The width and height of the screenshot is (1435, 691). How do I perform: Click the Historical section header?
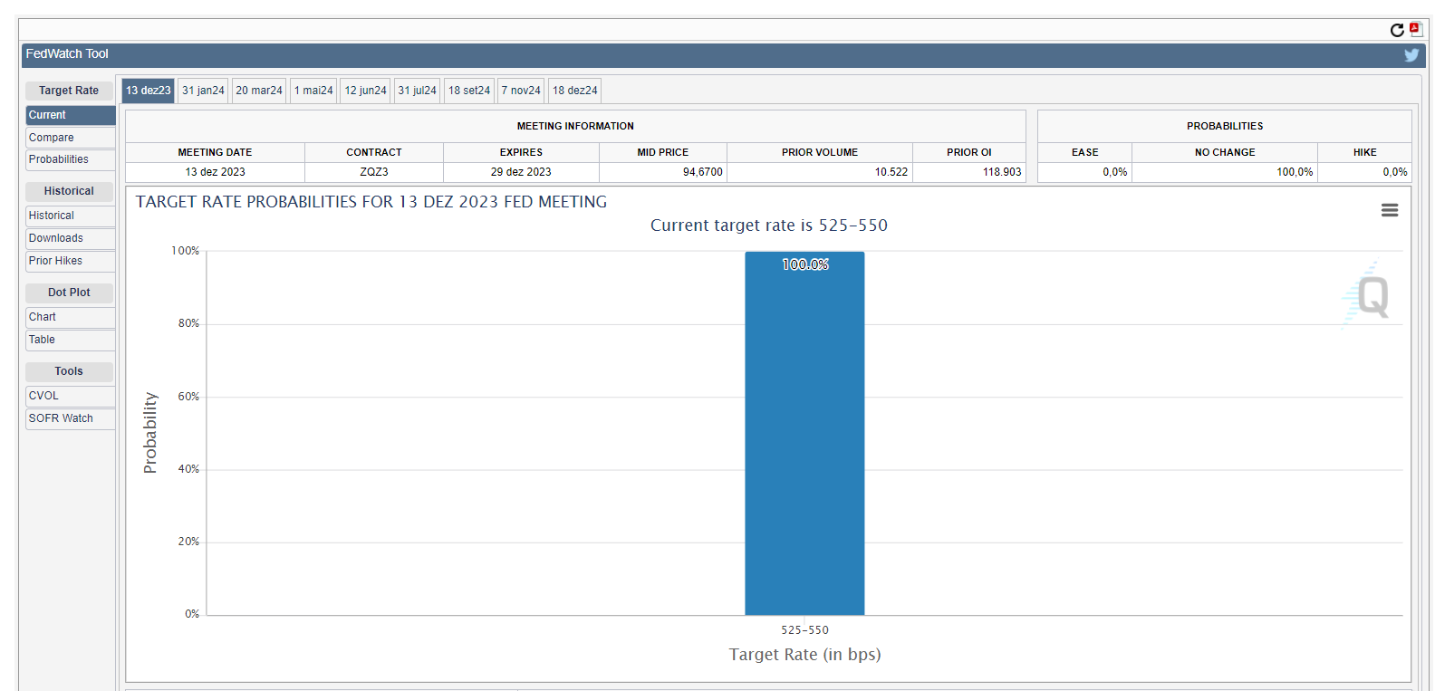69,191
